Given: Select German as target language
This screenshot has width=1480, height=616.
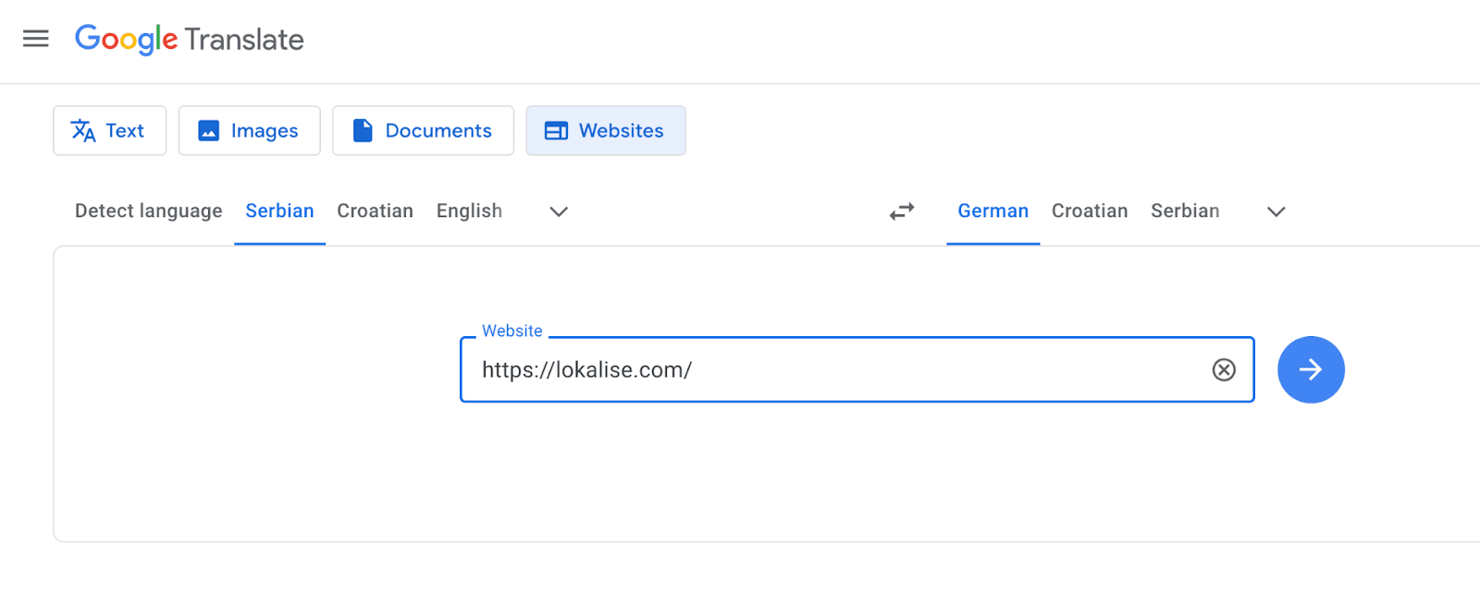Looking at the screenshot, I should tap(993, 211).
